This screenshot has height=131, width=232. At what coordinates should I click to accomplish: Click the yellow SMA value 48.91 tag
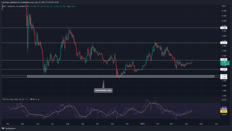pos(224,111)
